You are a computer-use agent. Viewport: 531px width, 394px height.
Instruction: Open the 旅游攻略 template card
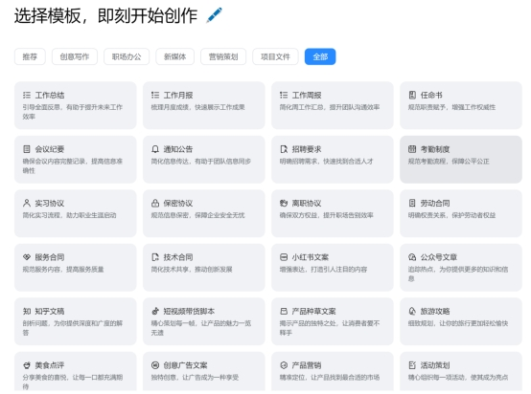click(461, 321)
